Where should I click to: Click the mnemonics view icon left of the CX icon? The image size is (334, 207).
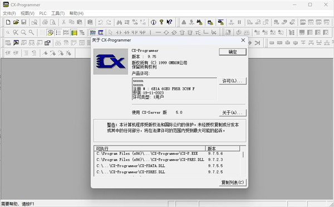[x=92, y=33]
